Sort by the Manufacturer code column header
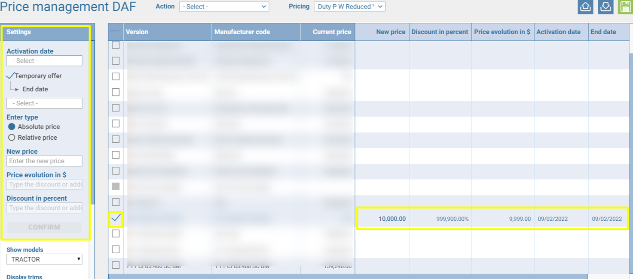Screen dimensions: 633x279 click(x=256, y=32)
